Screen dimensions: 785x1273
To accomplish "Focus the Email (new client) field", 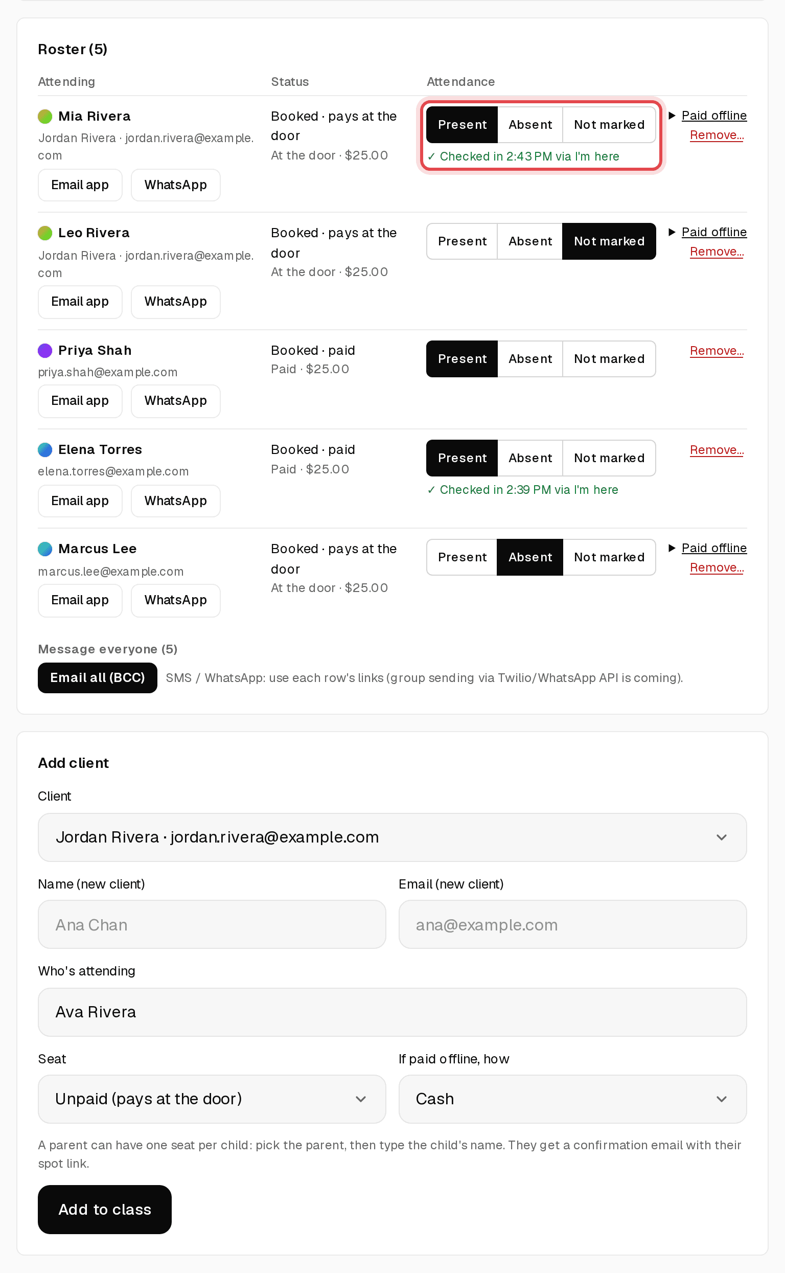I will click(573, 924).
